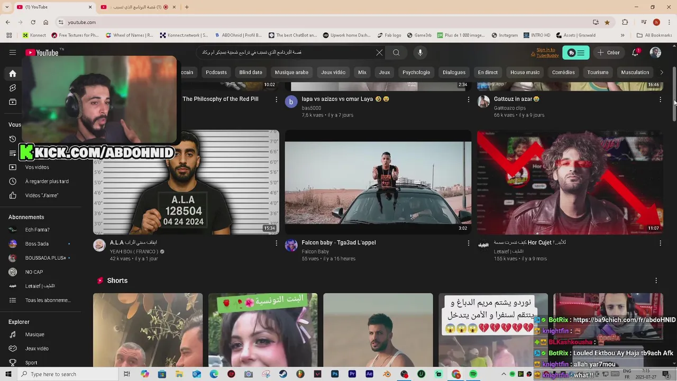Viewport: 677px width, 381px height.
Task: Go to Home in the sidebar
Action: (13, 74)
